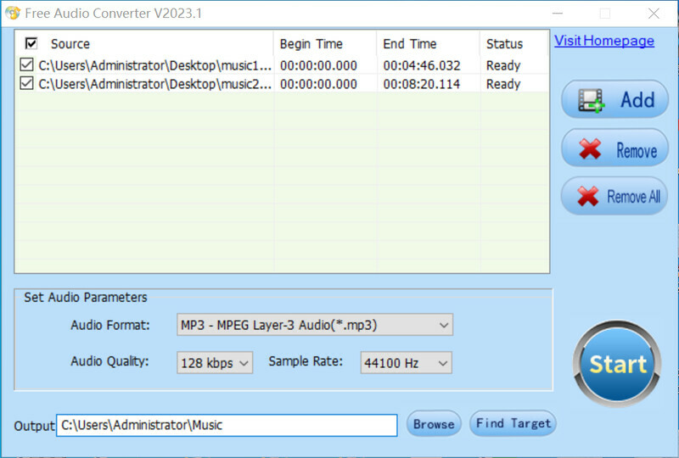Click the Begin Time cell of music2
The image size is (679, 458).
point(318,84)
